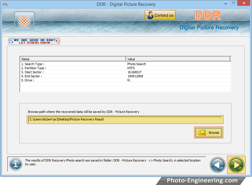Select the '5. Drive :' row
The image size is (252, 185).
[125, 80]
